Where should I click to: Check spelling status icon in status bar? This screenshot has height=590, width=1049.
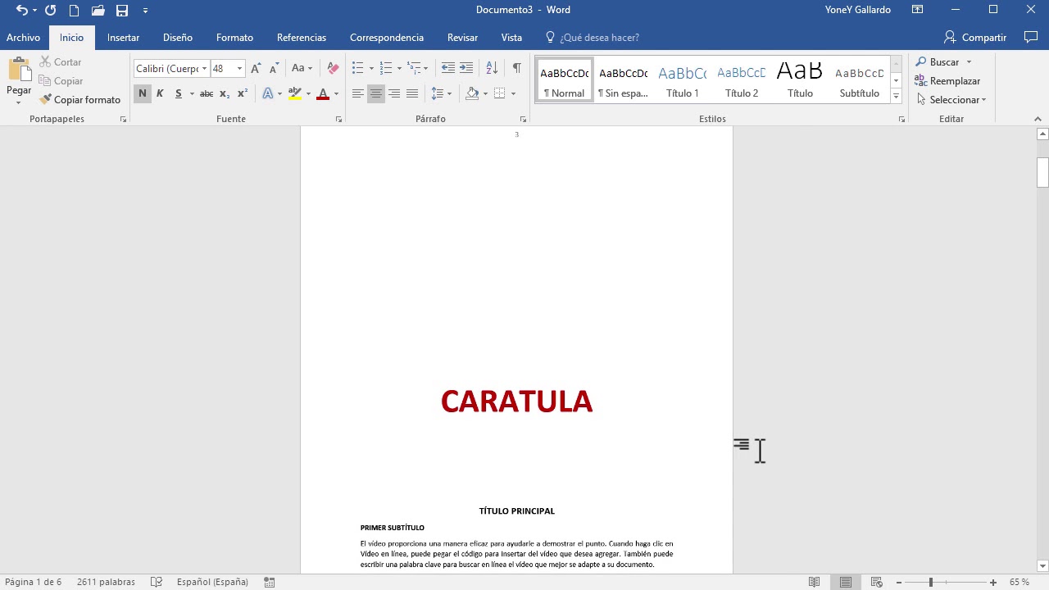click(x=157, y=582)
